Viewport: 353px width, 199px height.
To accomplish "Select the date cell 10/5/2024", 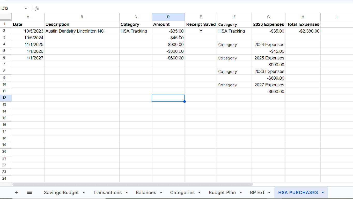I will pos(28,38).
